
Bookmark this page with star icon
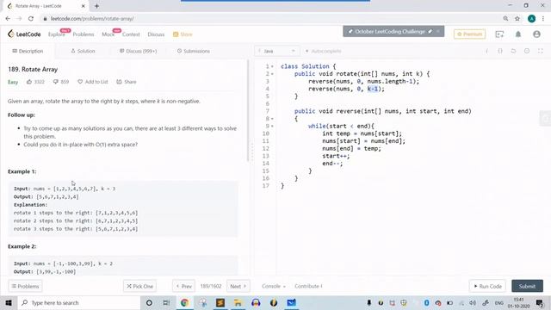point(517,19)
